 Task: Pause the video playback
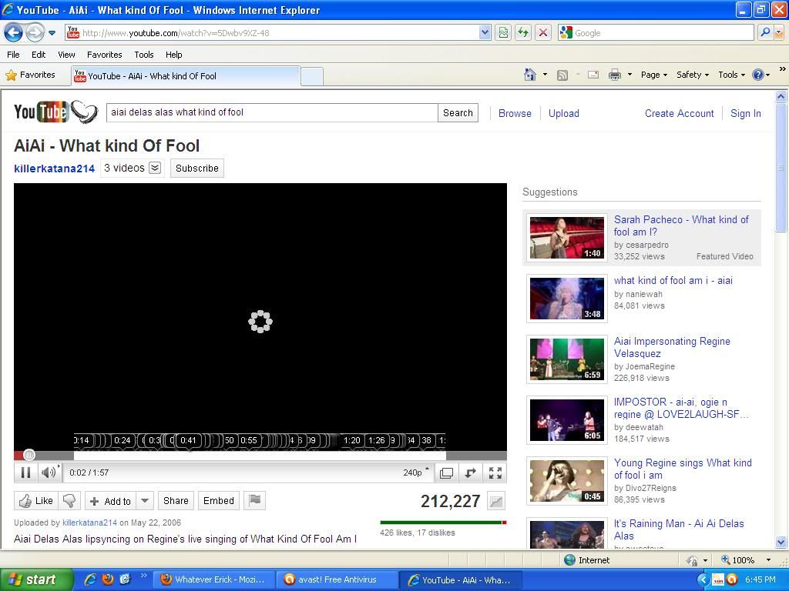25,472
